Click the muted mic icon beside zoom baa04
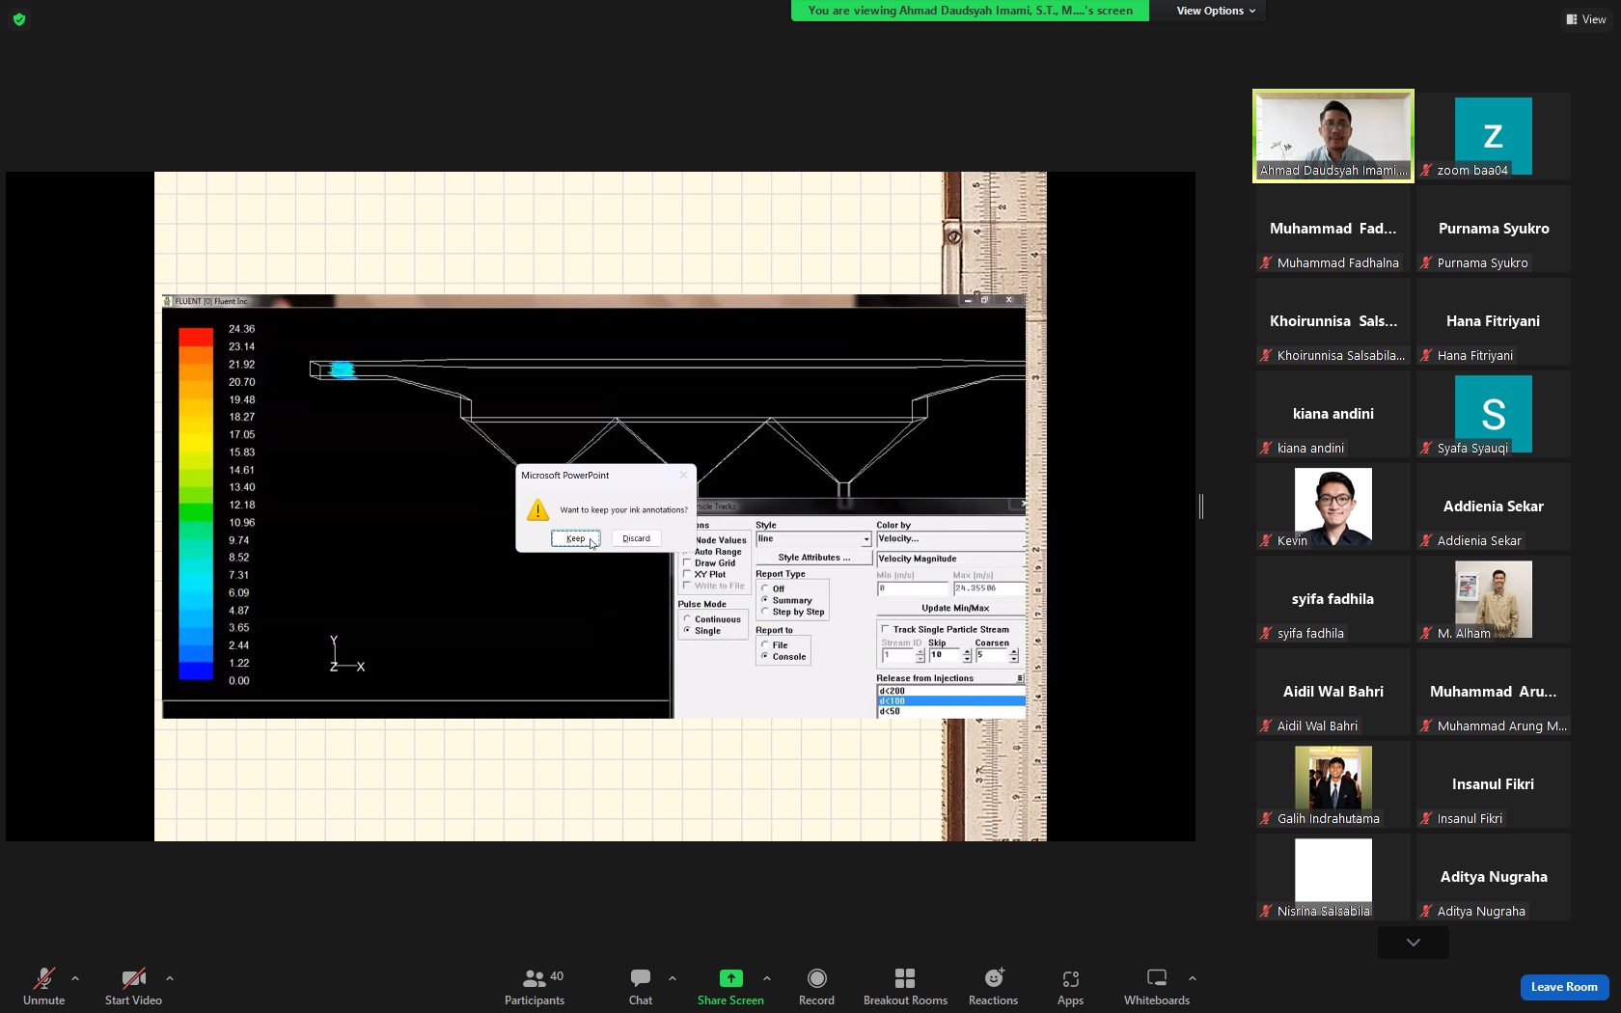 pos(1426,170)
